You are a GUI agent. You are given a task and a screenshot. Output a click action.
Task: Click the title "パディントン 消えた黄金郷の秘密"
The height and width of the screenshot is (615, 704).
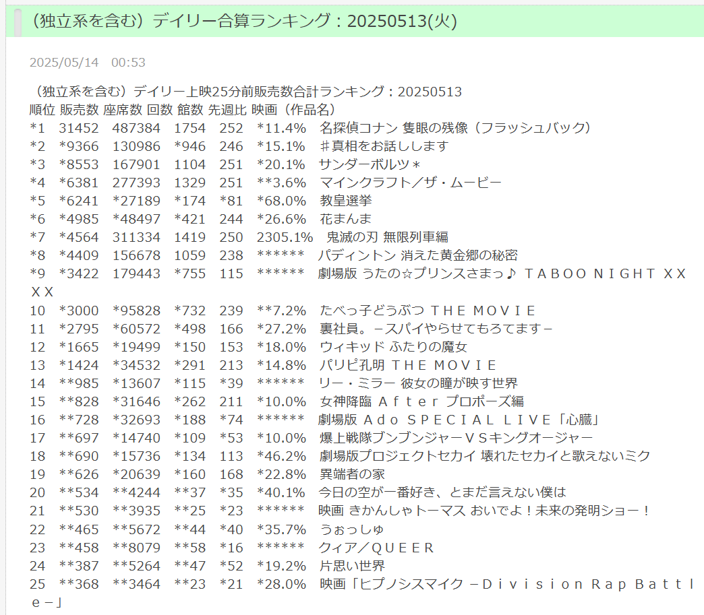(x=417, y=255)
